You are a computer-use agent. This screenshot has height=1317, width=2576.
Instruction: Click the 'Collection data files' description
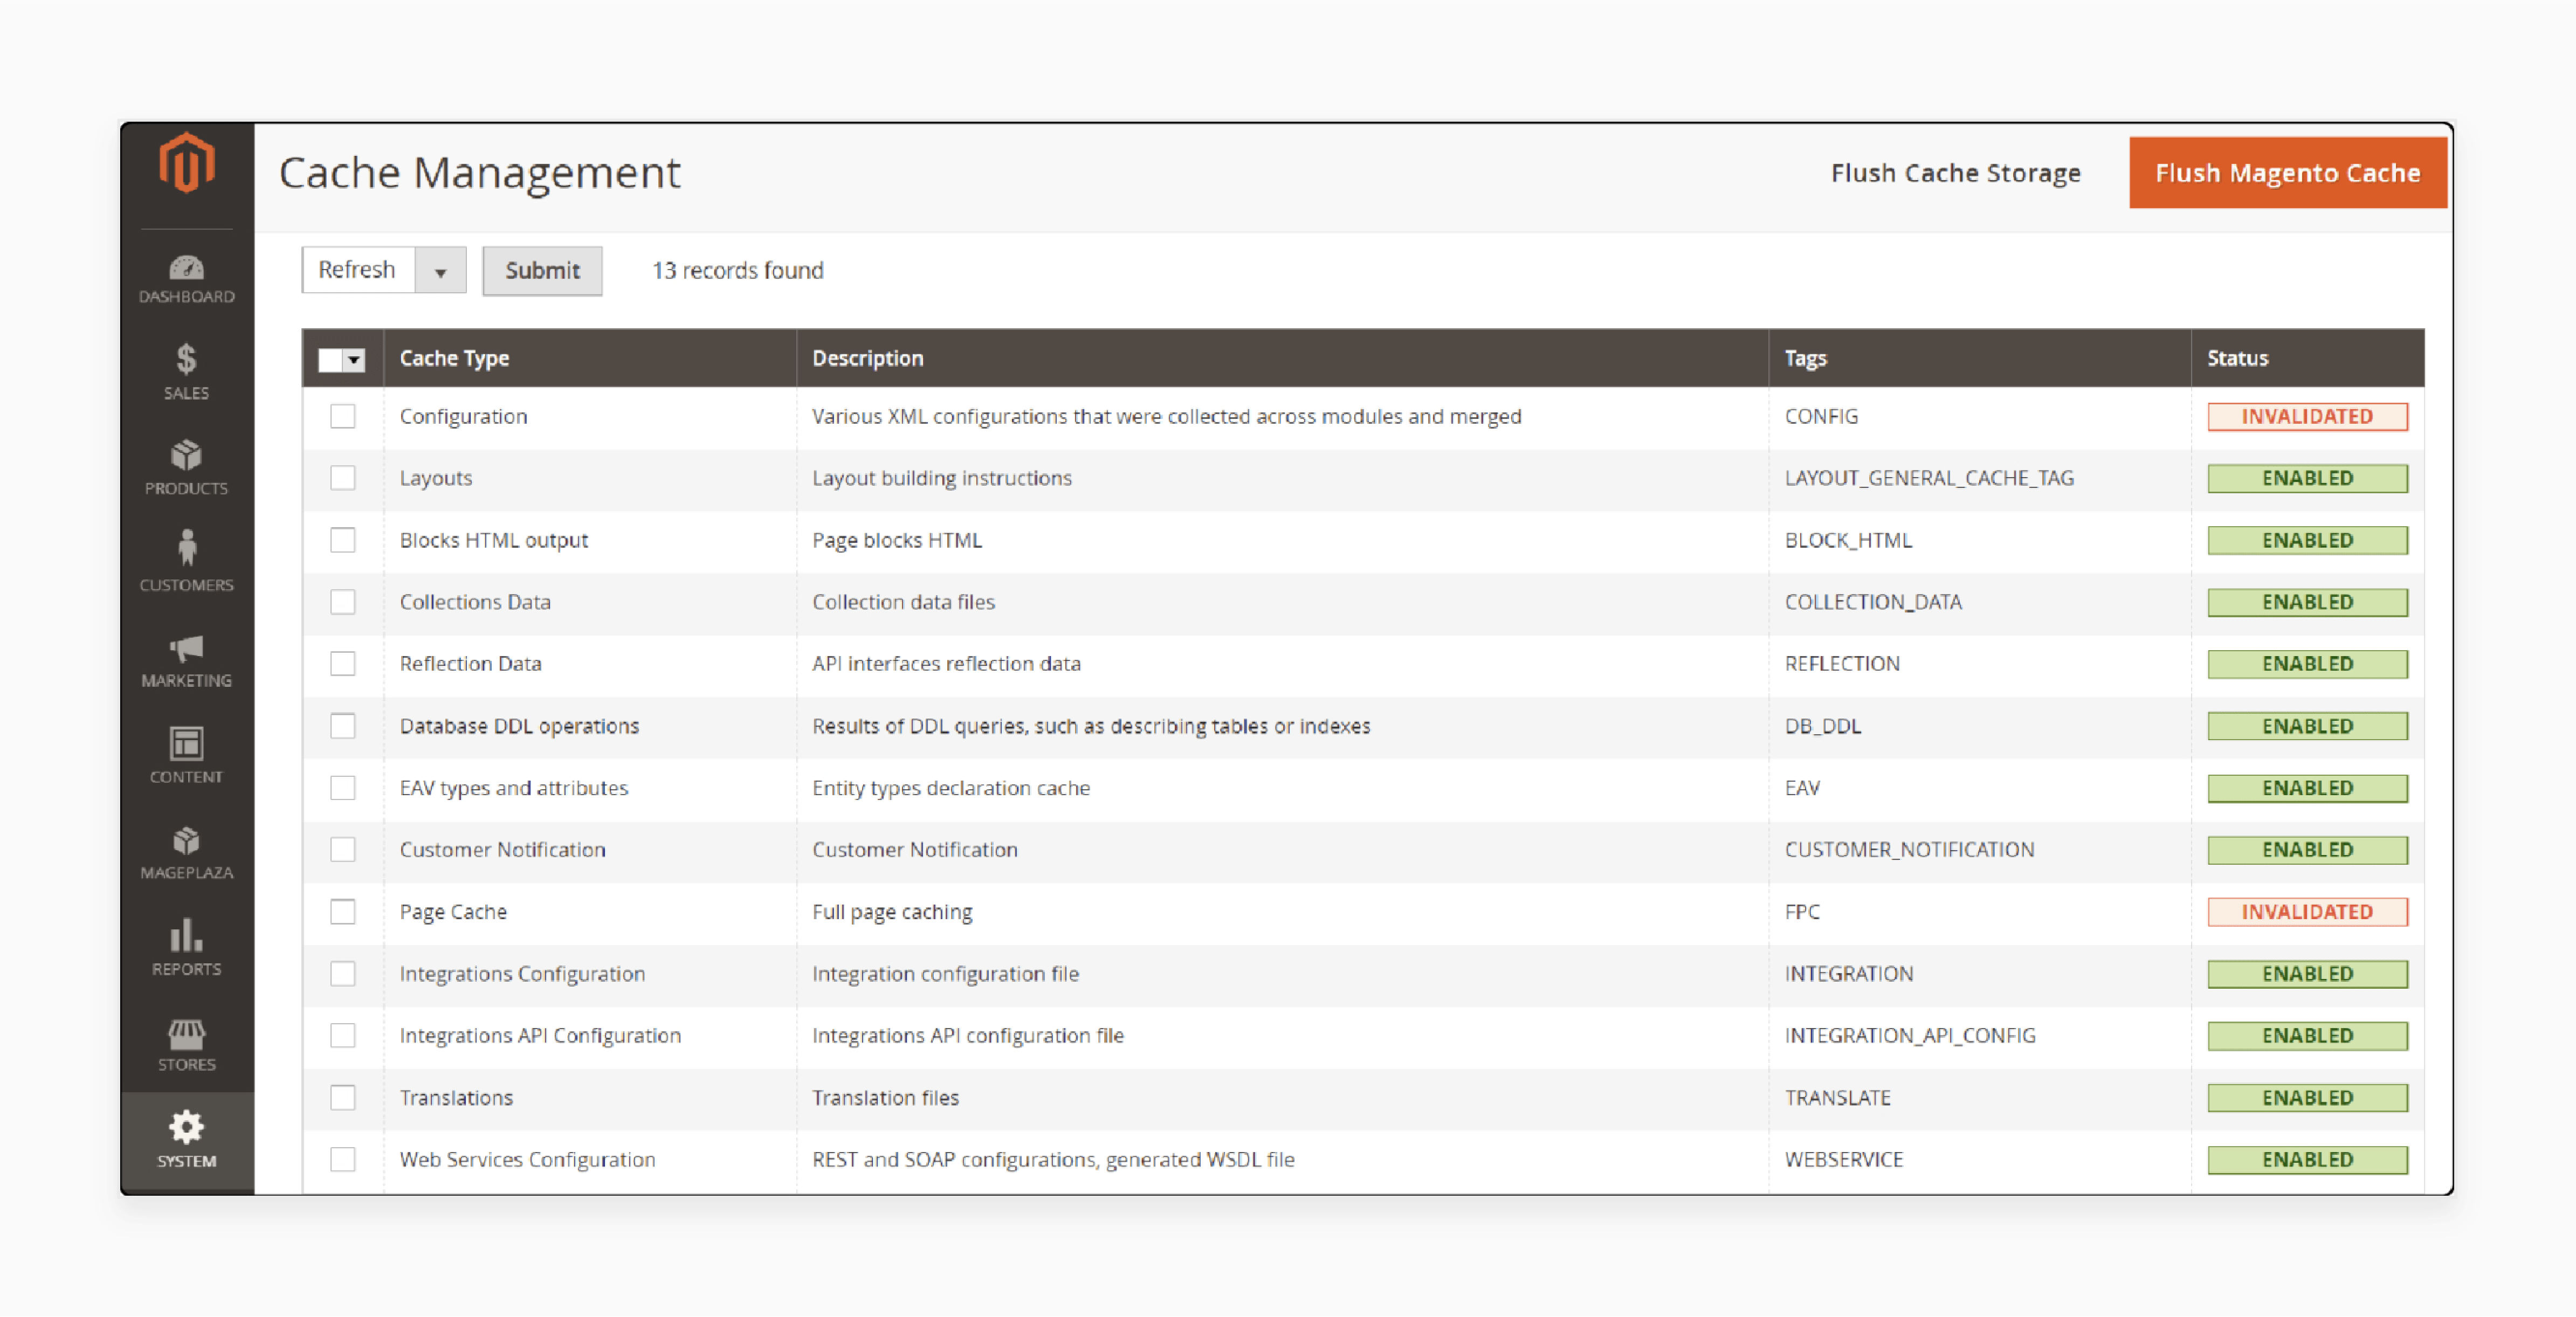(903, 602)
